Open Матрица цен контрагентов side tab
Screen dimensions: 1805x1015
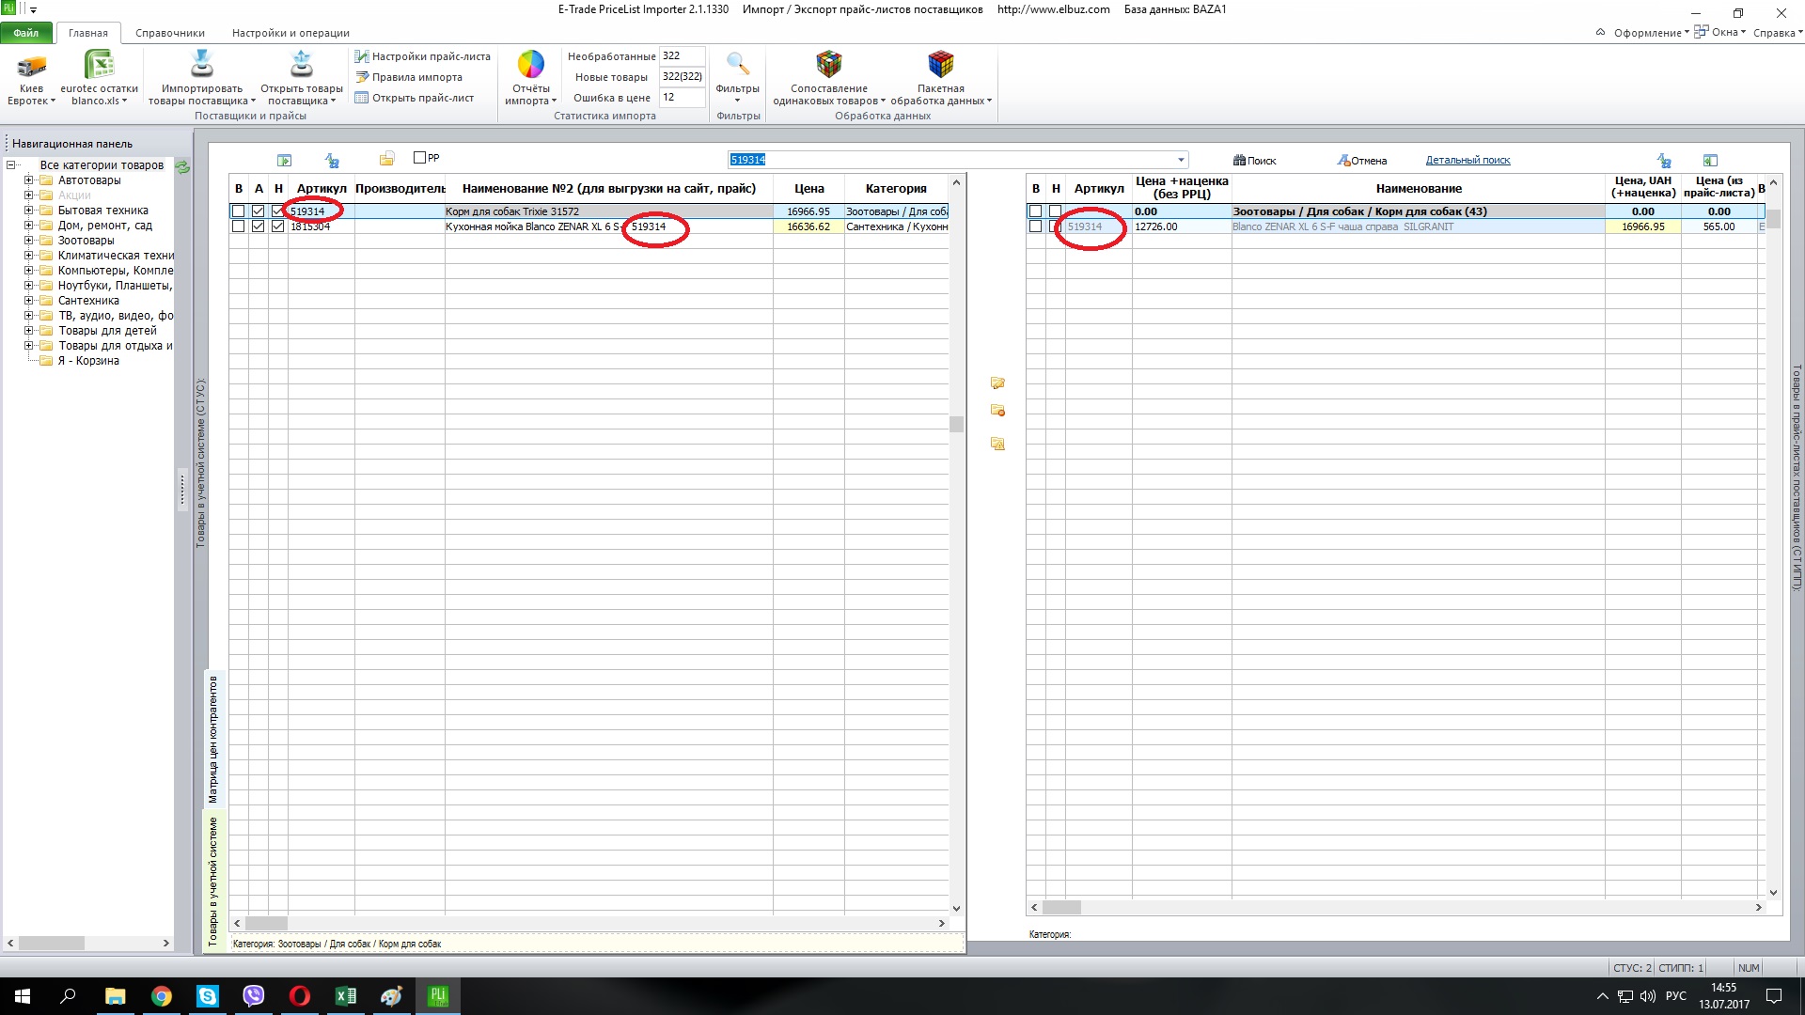tap(213, 739)
